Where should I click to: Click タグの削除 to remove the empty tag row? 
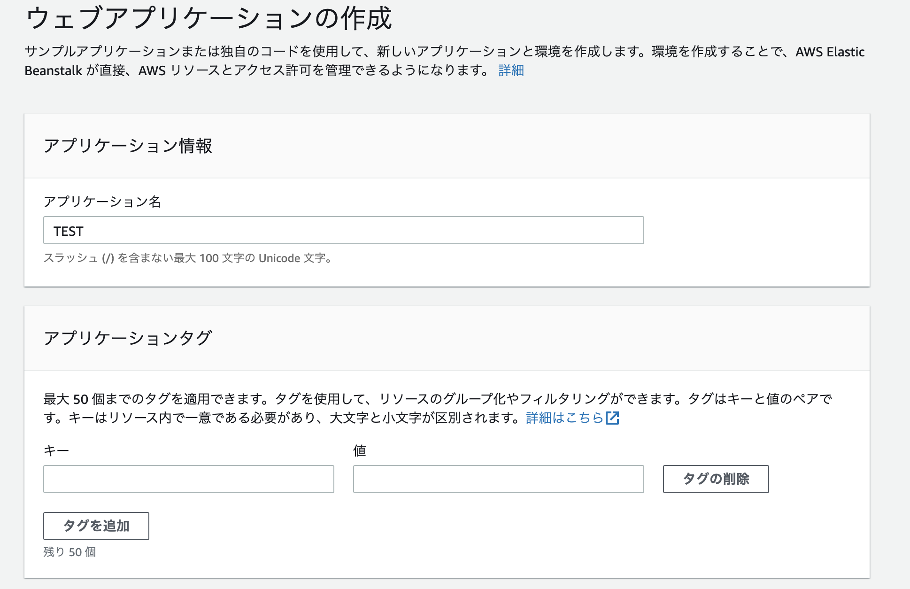(x=715, y=479)
